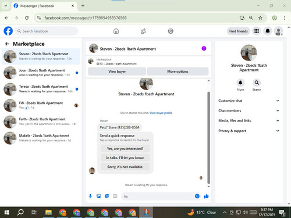Viewport: 291px width, 218px height.
Task: Choose a sticker via the sticker icon
Action: point(107,196)
